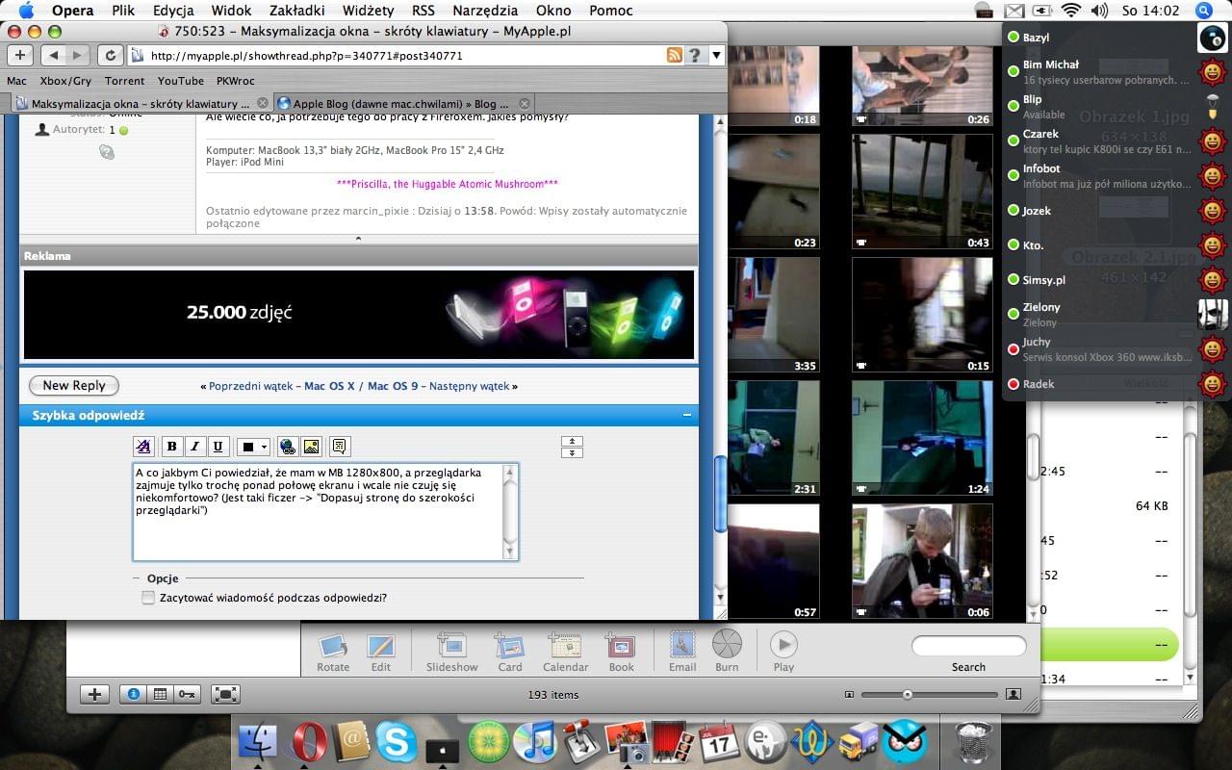Add new album with iPhoto plus button

tap(94, 694)
